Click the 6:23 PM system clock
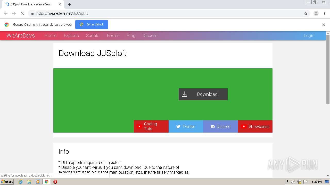 tap(317, 182)
